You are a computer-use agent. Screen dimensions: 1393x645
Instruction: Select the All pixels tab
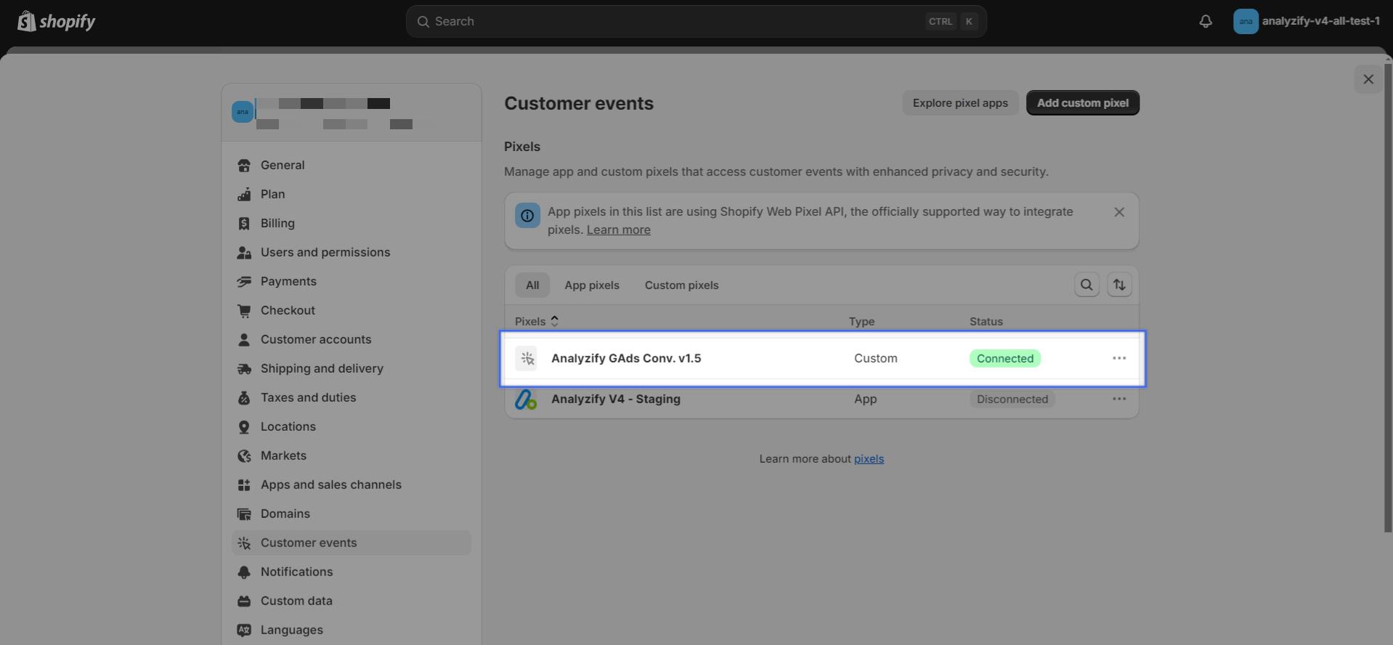click(532, 285)
